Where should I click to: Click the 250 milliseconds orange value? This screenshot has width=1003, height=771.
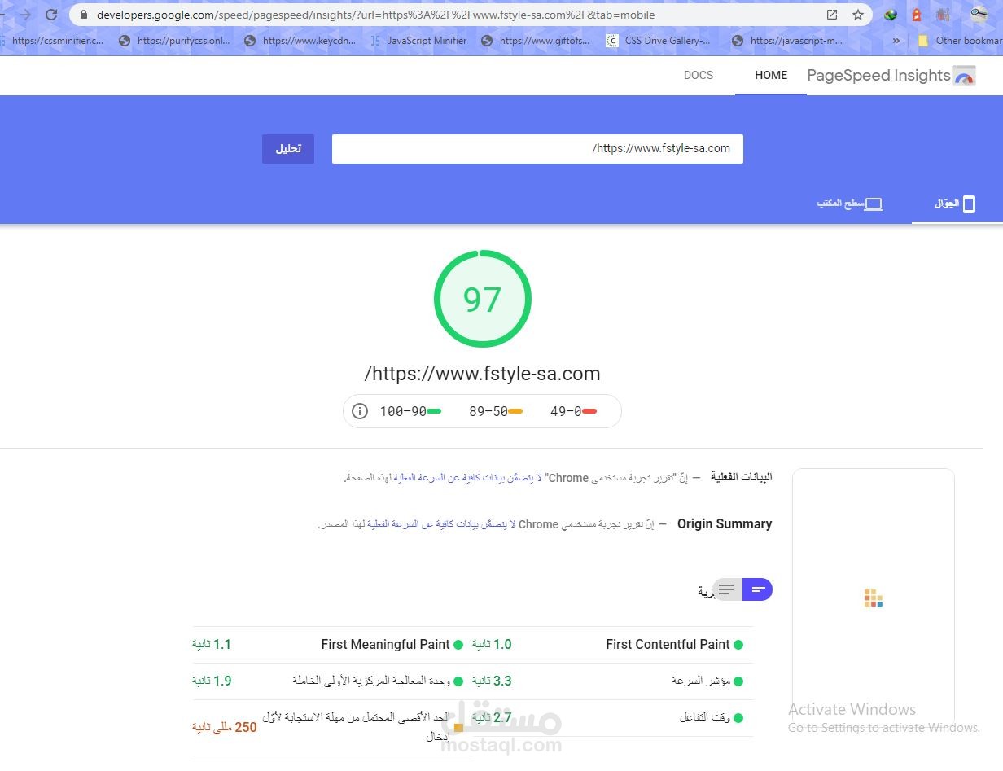tap(225, 727)
